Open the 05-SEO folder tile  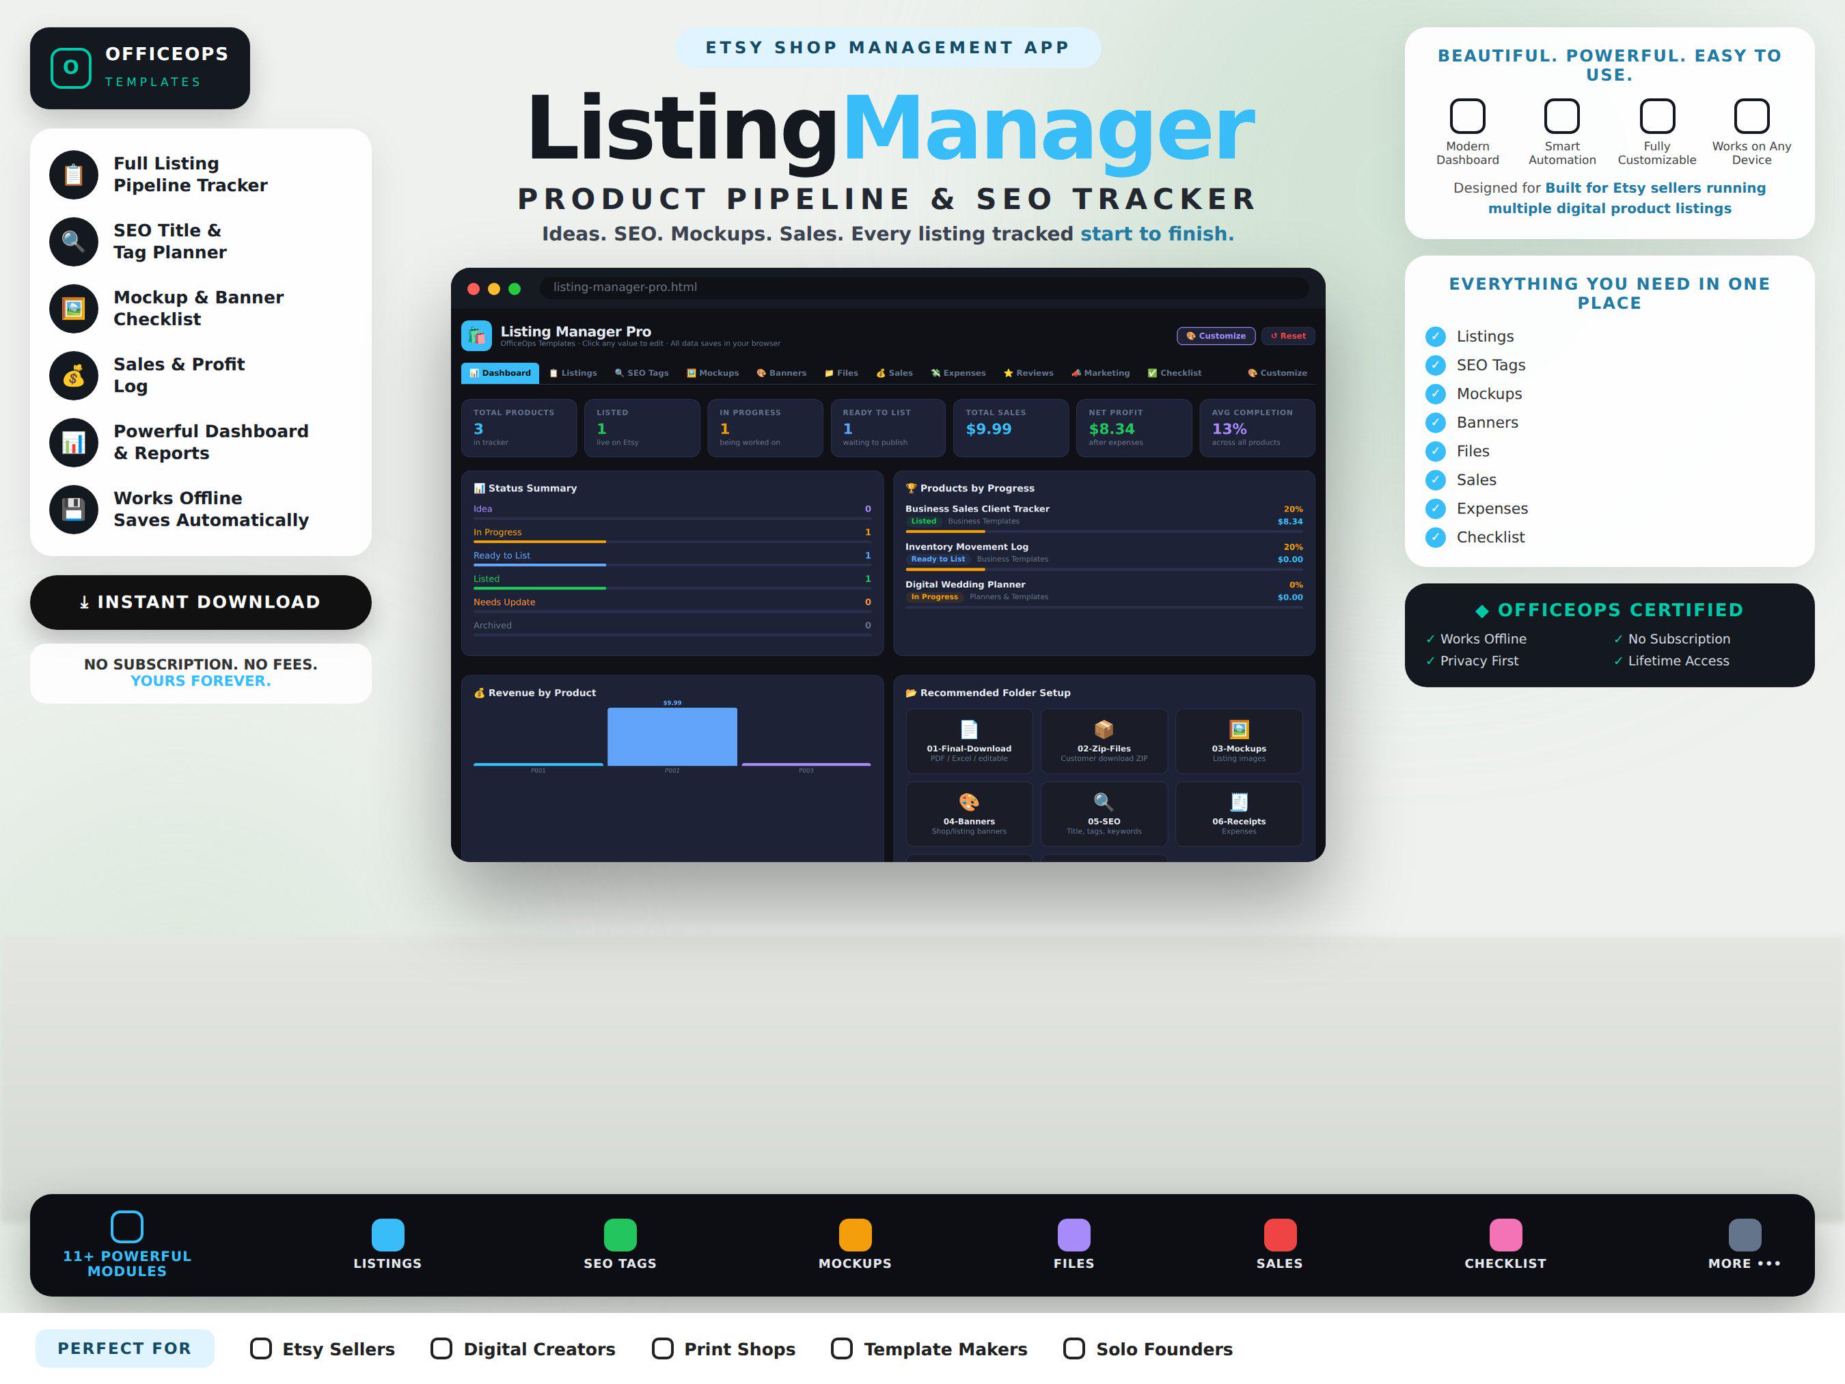coord(1104,813)
